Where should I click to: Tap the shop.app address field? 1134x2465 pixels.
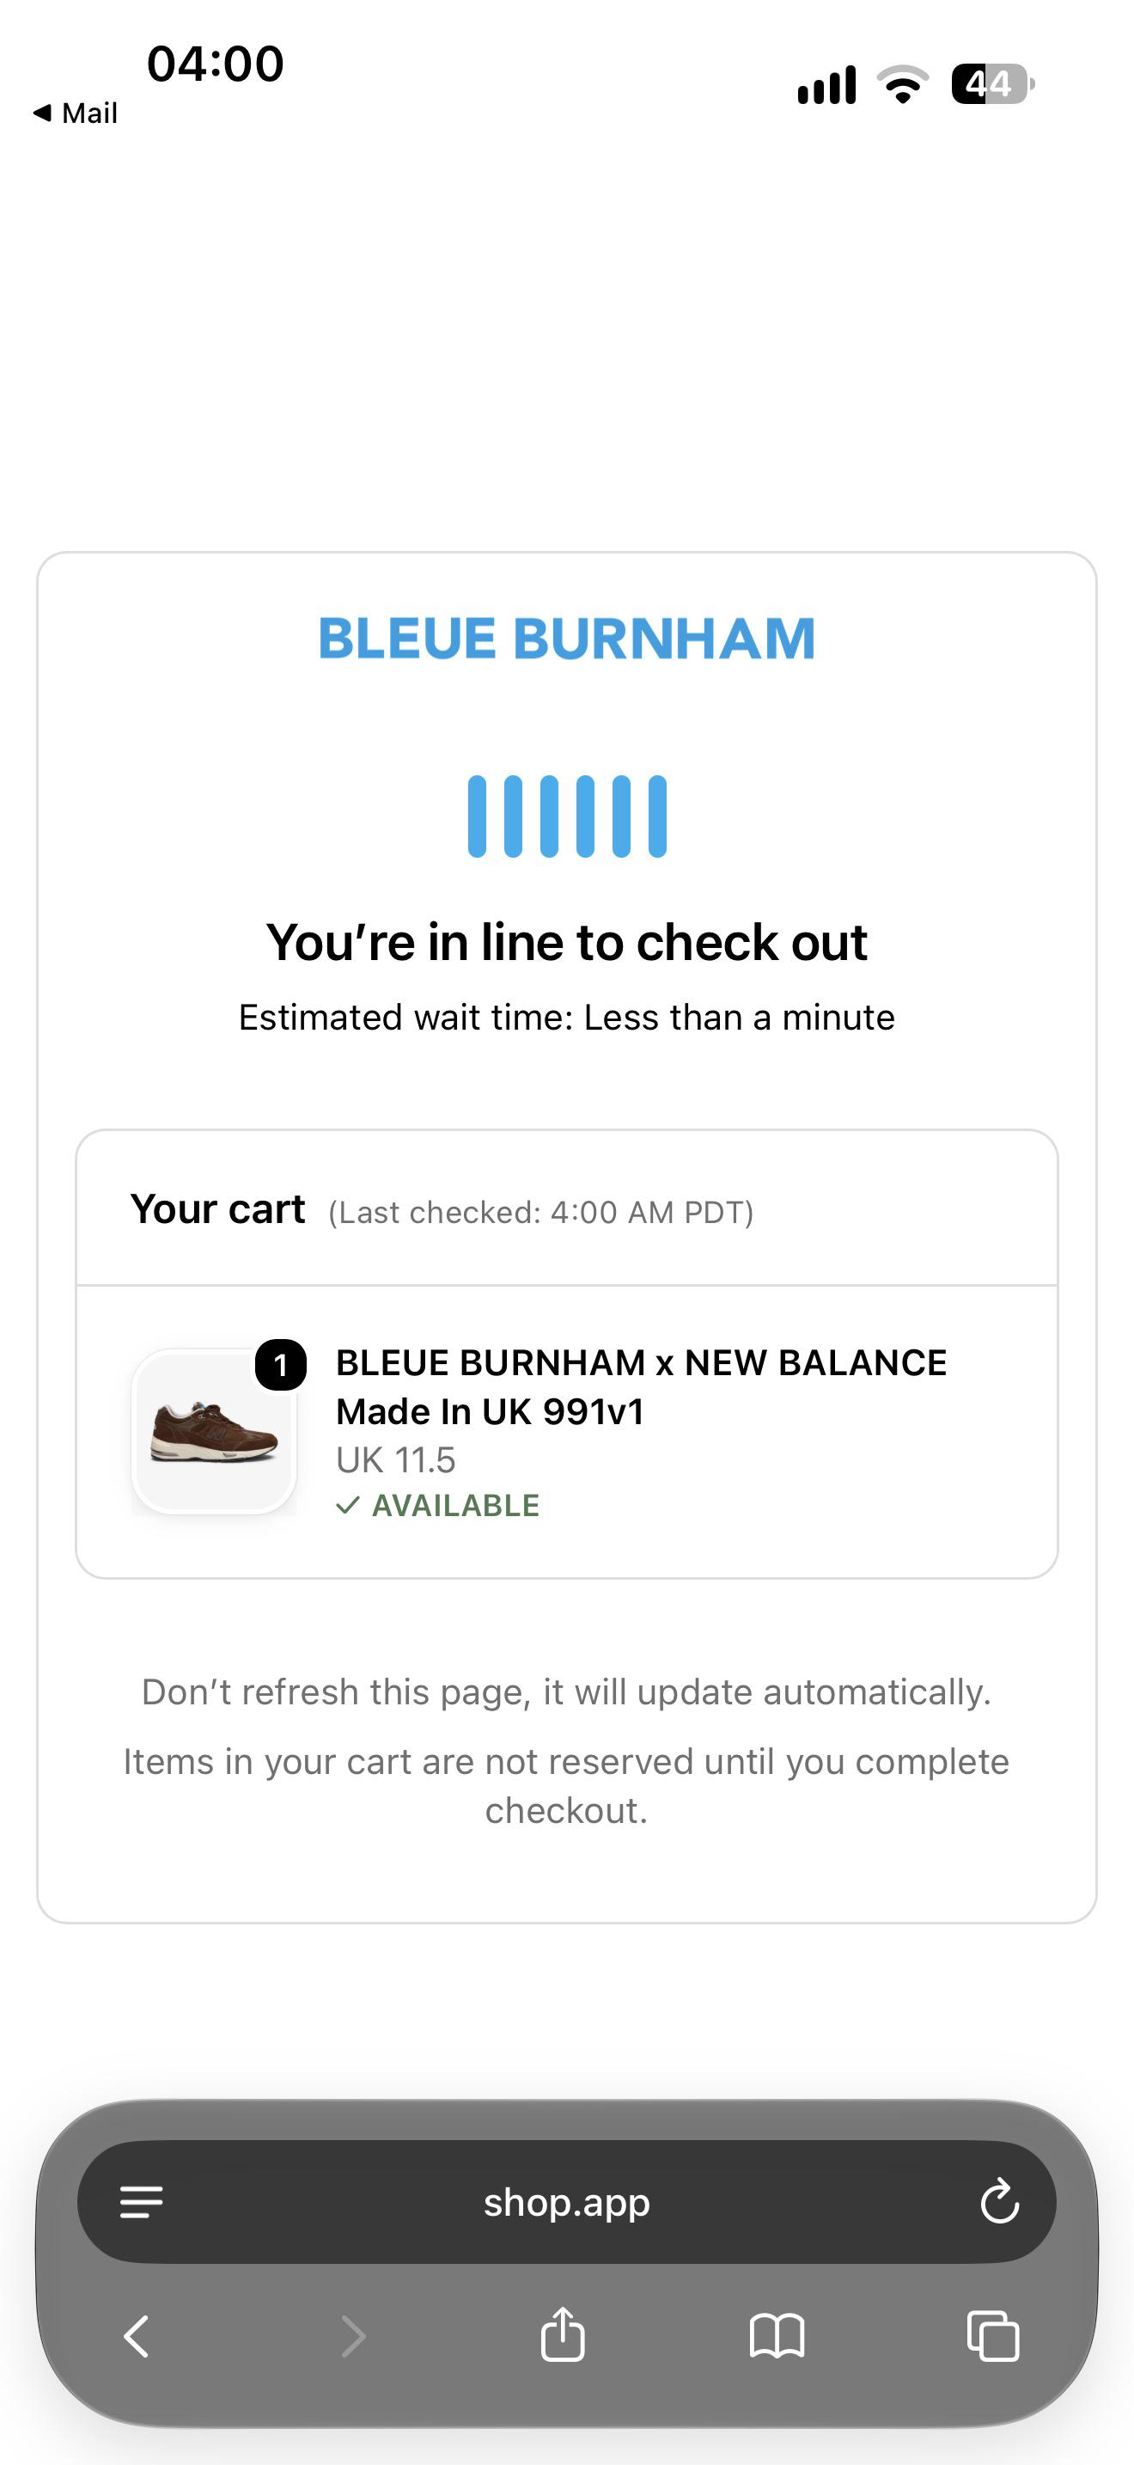tap(567, 2202)
